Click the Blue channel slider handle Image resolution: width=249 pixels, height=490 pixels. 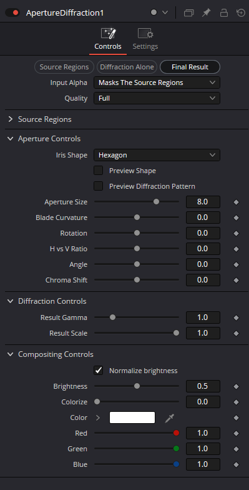[x=176, y=464]
